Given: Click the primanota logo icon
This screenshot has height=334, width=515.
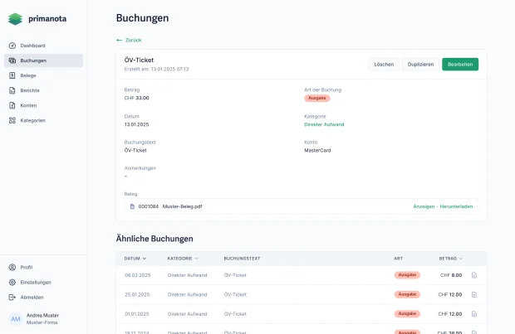Looking at the screenshot, I should coord(15,19).
